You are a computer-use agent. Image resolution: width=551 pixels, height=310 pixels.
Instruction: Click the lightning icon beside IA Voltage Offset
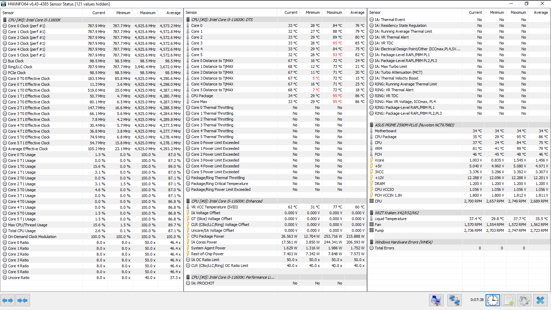[188, 213]
